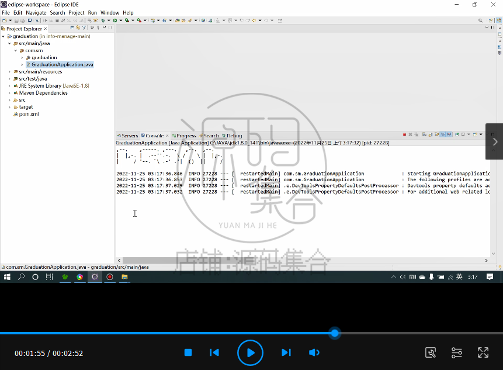Select the Servers tab

pyautogui.click(x=129, y=135)
